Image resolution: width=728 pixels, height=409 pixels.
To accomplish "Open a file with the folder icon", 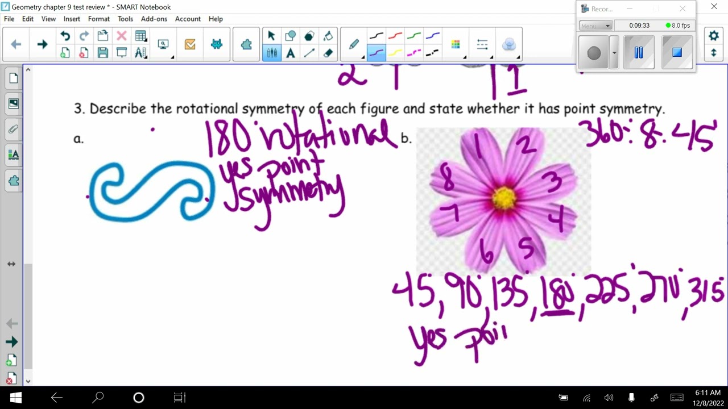I will pos(102,36).
